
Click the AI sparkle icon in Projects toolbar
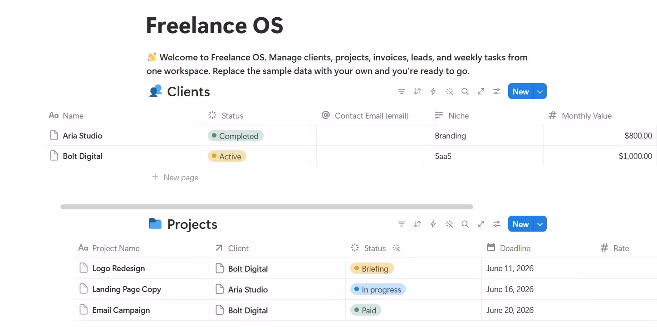coord(449,224)
